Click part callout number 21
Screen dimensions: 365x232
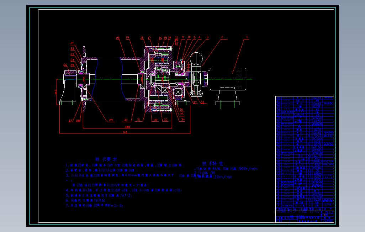coord(72,43)
